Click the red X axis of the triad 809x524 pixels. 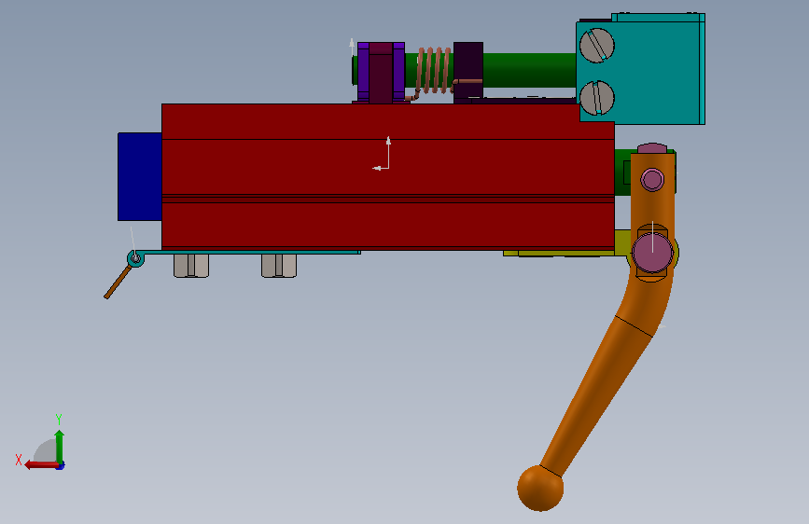[42, 465]
